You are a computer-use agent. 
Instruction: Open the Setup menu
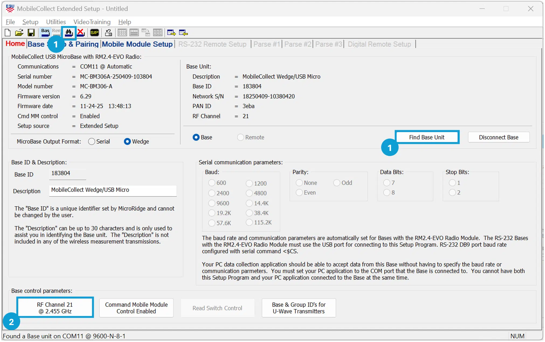click(30, 22)
